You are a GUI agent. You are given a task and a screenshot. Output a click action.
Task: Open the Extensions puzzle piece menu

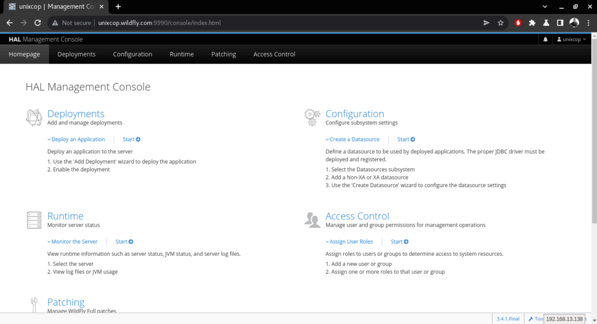[x=532, y=23]
